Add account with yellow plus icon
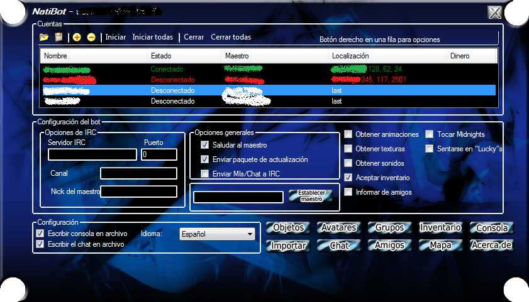Viewport: 529px width, 302px height. coord(77,38)
